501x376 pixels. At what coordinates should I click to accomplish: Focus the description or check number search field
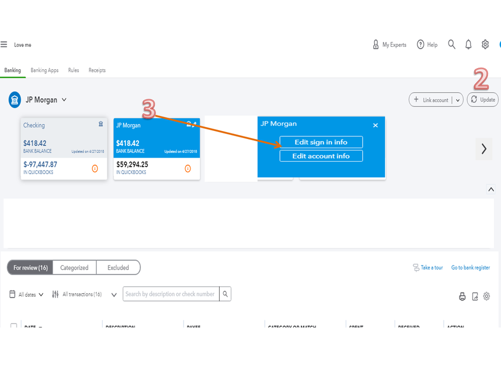pyautogui.click(x=171, y=294)
